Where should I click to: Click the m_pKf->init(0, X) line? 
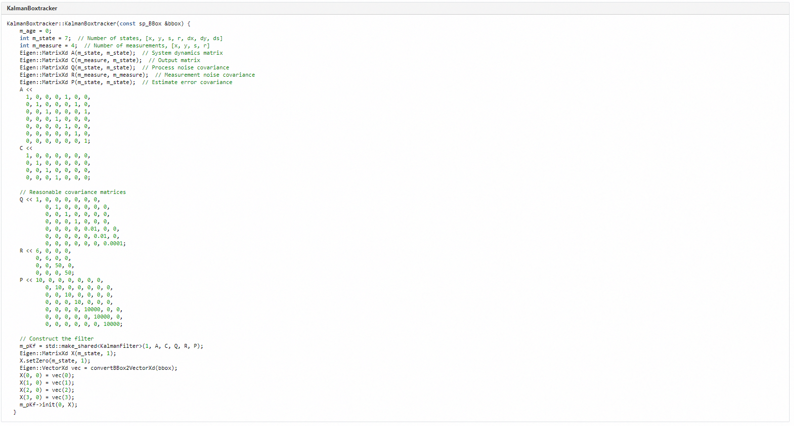48,405
